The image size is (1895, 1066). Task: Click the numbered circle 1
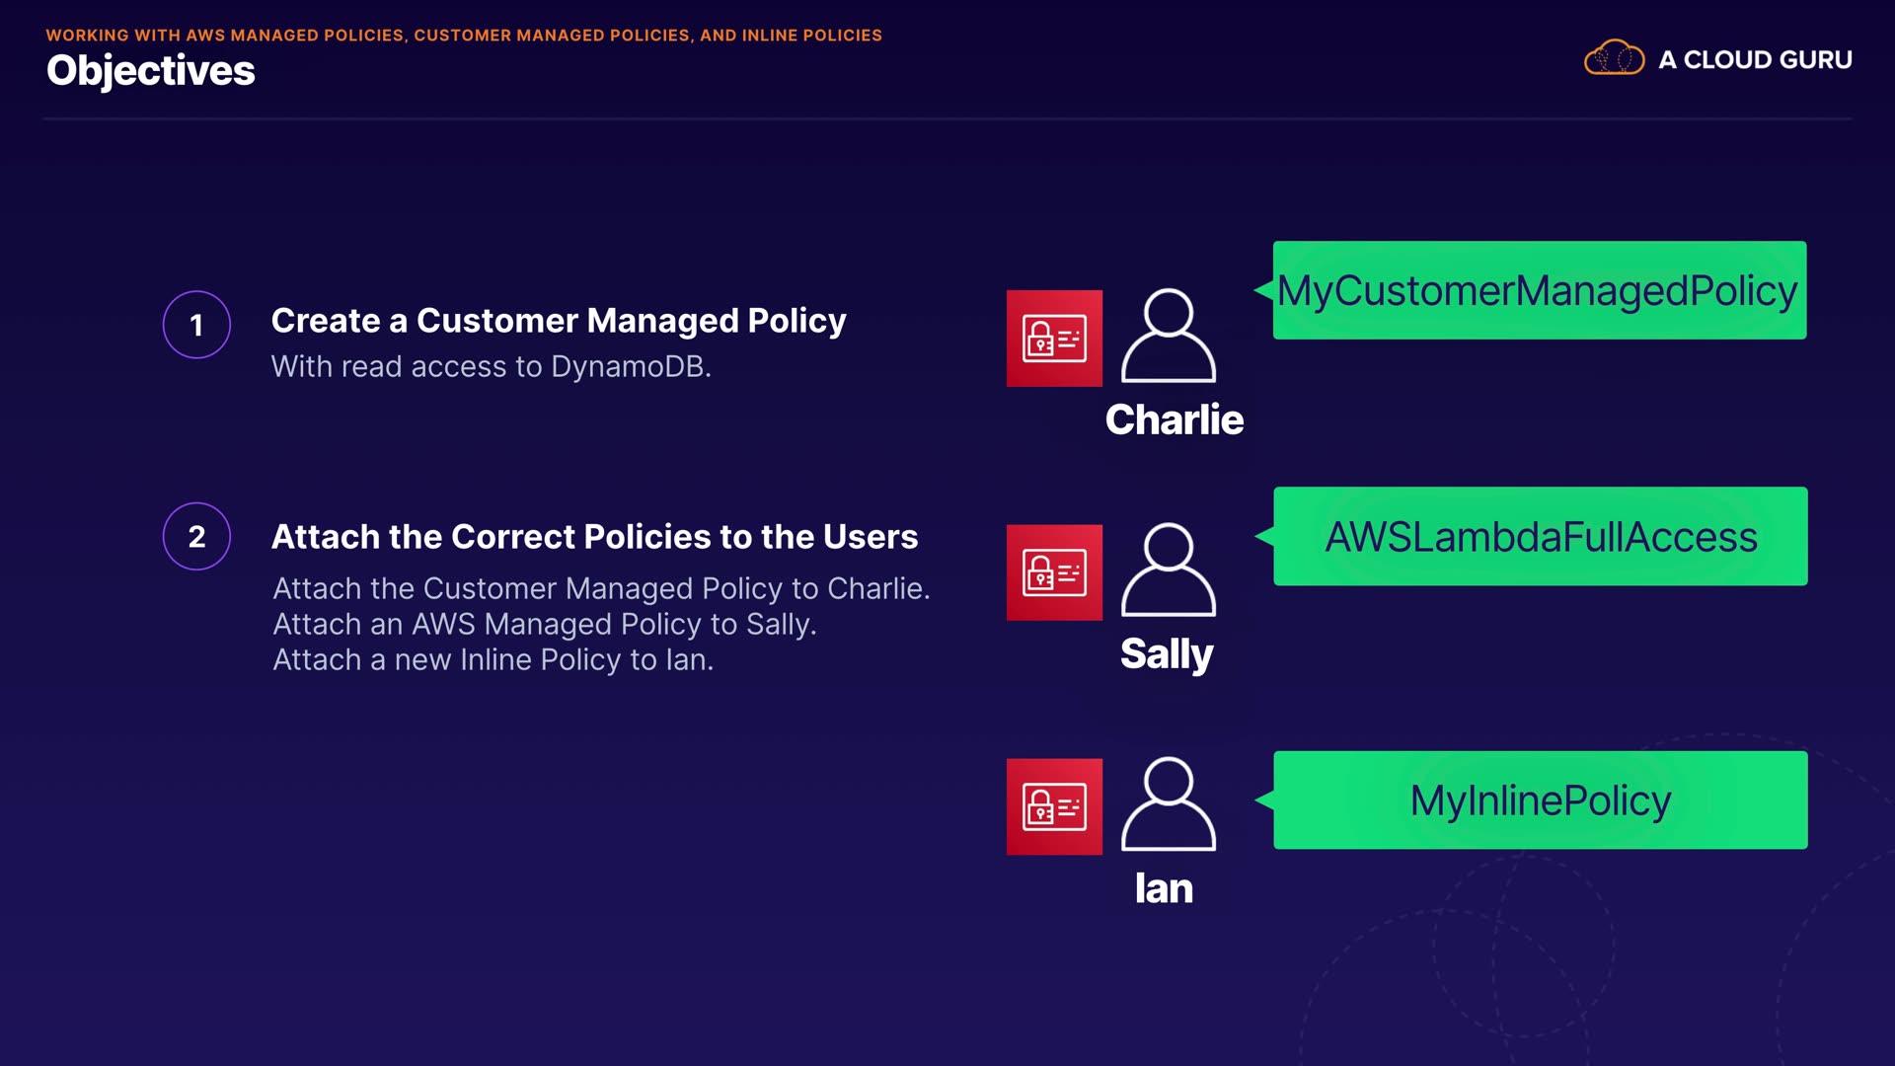(196, 325)
